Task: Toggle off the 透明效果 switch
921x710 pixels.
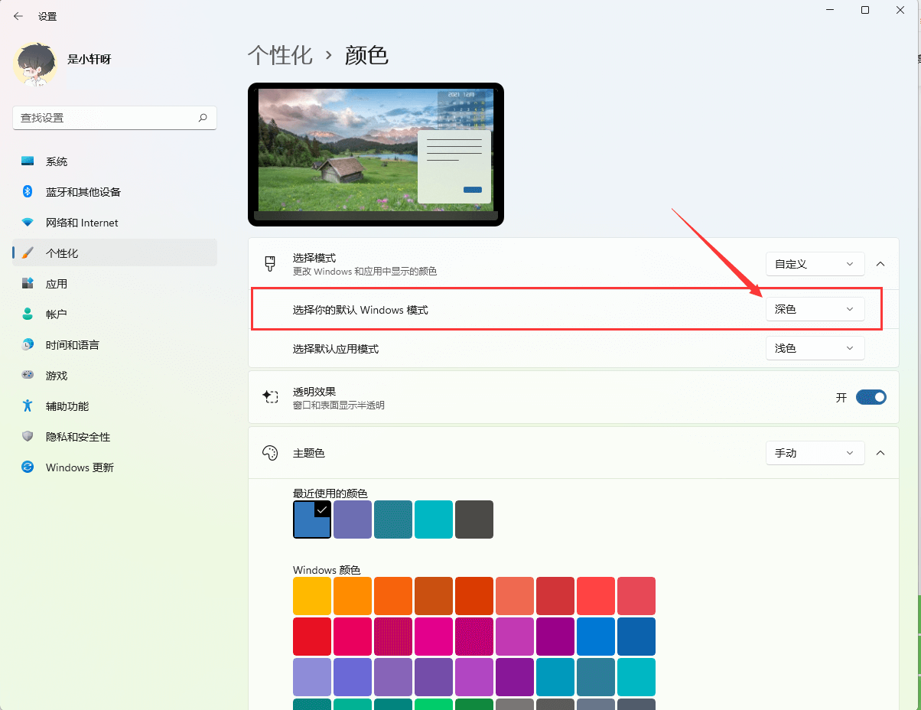Action: click(871, 397)
